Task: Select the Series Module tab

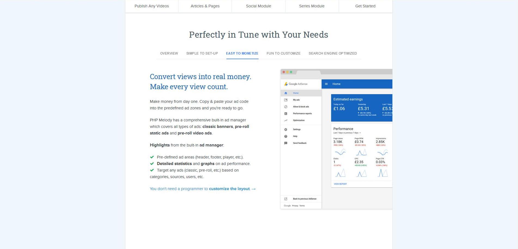Action: [312, 6]
